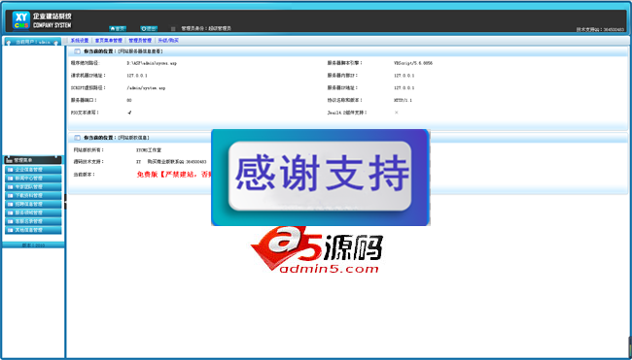Open 下载资料管理 in the sidebar menu
Screen dimensions: 632x360
pyautogui.click(x=33, y=195)
